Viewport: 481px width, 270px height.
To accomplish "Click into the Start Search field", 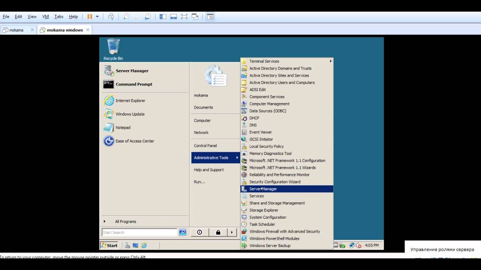I will [139, 232].
